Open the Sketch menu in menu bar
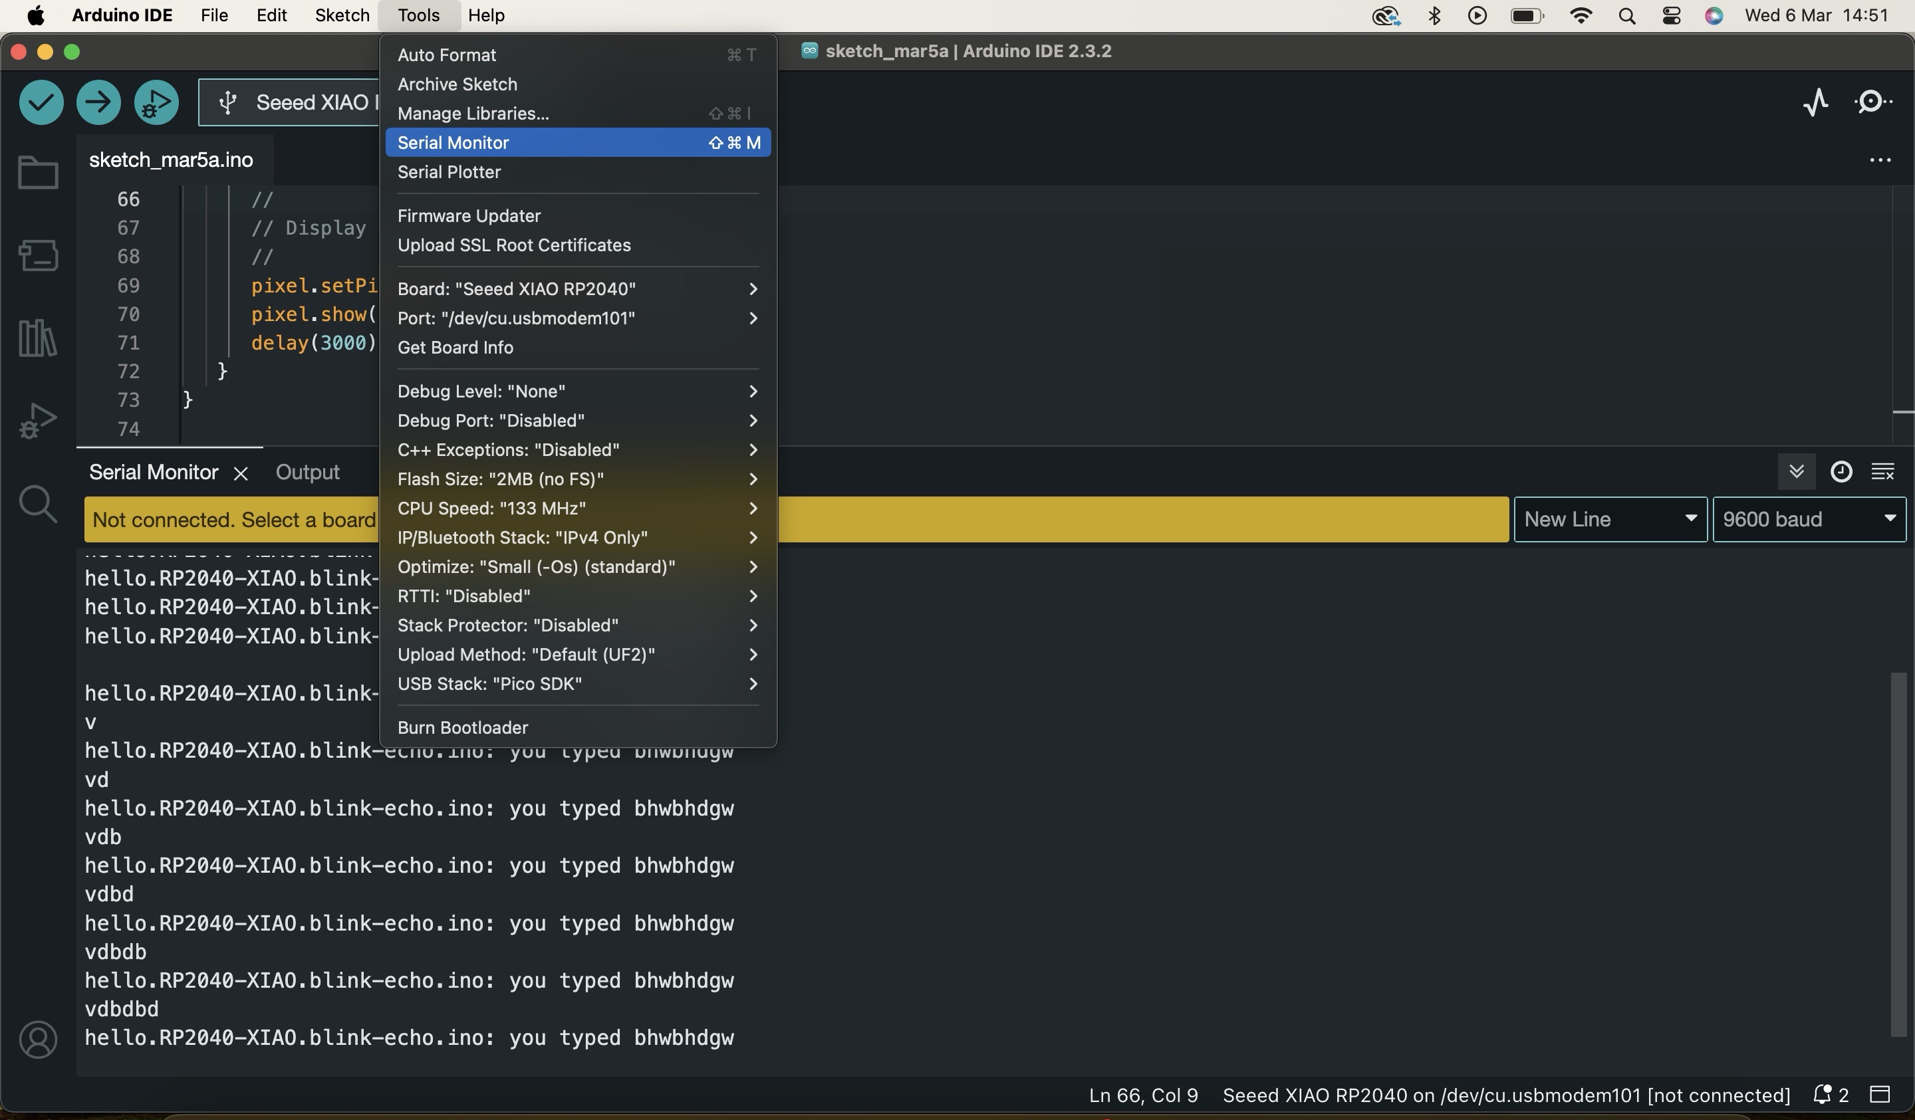The height and width of the screenshot is (1120, 1915). tap(342, 15)
